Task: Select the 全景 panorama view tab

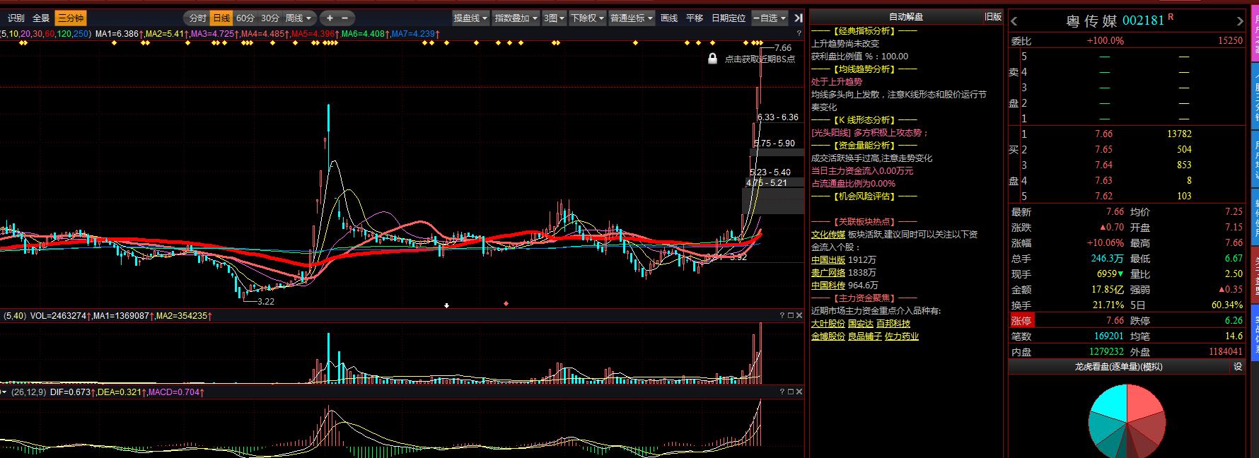Action: (41, 18)
